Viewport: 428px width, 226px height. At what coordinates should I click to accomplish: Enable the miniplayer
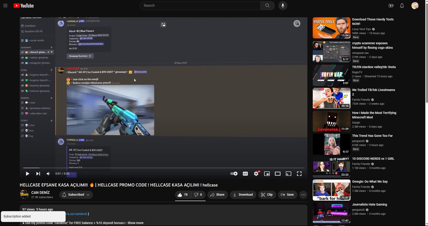pyautogui.click(x=267, y=174)
